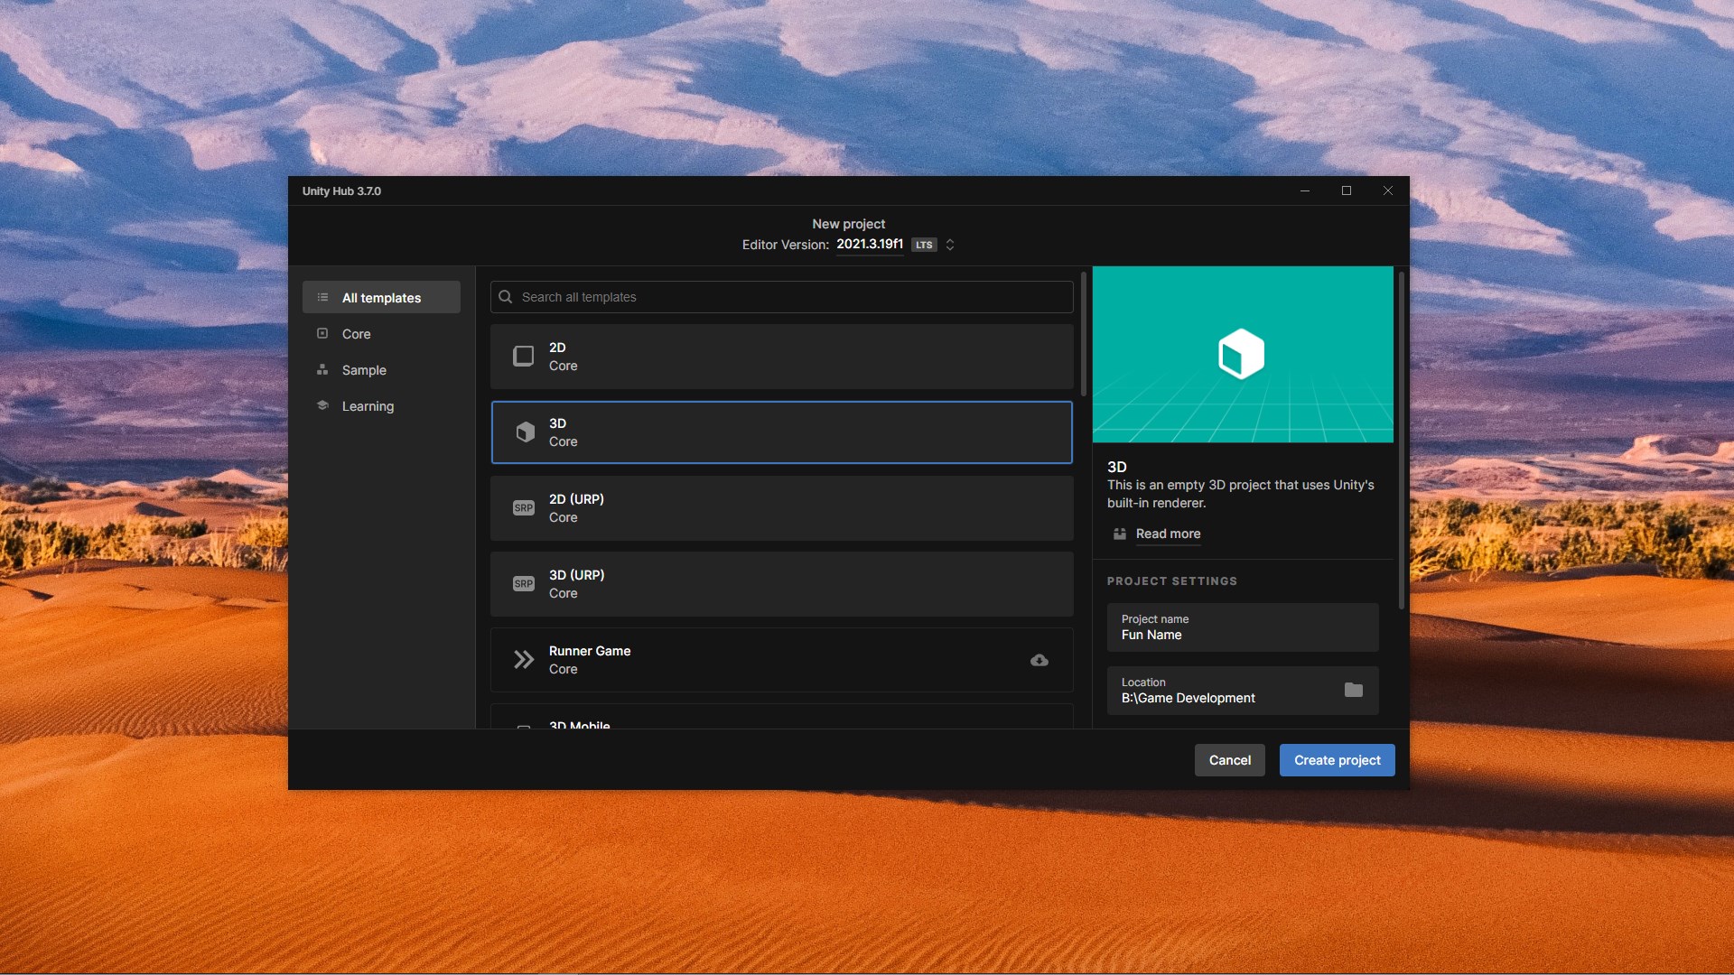1734x975 pixels.
Task: Click the search magnifier icon
Action: 506,297
